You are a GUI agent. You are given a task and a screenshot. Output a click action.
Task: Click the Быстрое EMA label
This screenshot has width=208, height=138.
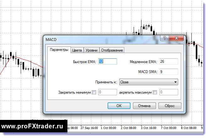coord(84,62)
